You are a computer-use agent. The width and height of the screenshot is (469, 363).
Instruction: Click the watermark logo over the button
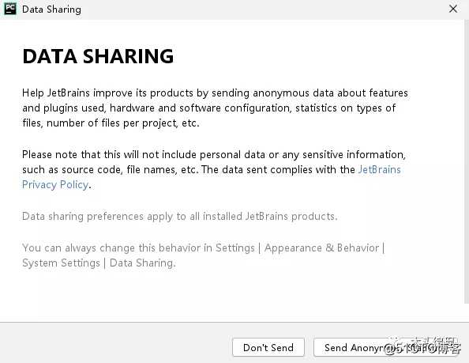click(x=422, y=346)
